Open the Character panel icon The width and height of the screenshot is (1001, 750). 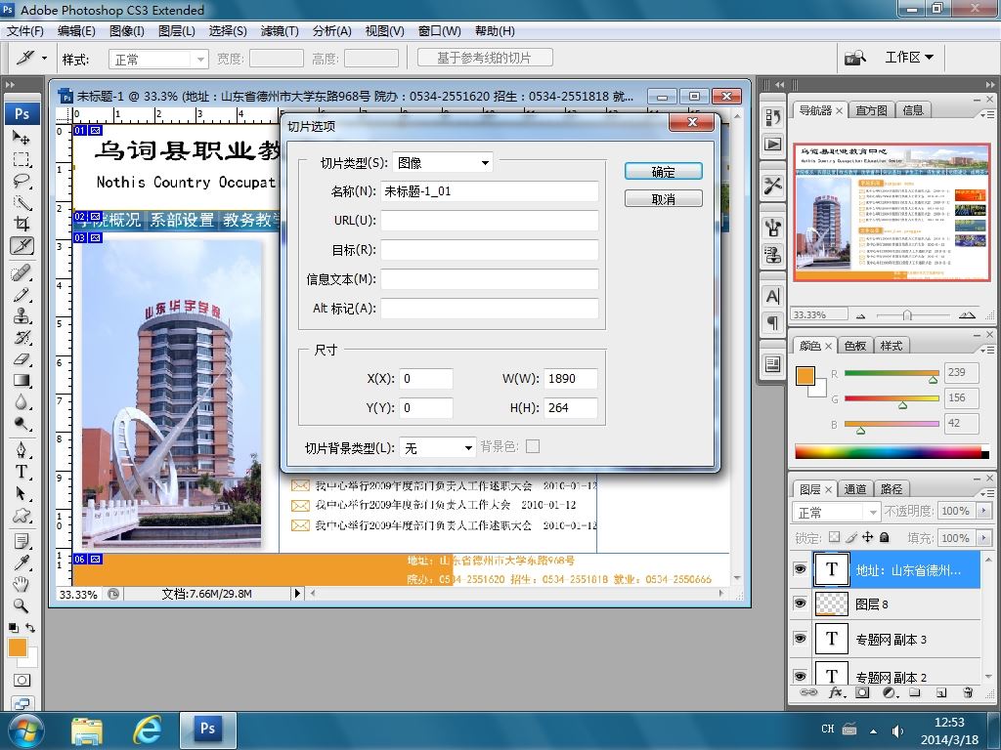tap(773, 297)
